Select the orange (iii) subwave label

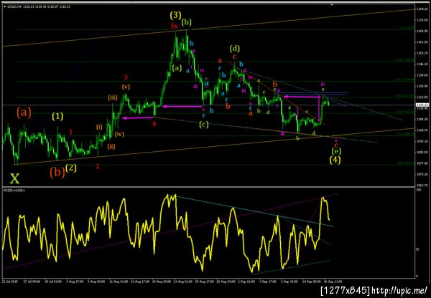(x=113, y=98)
